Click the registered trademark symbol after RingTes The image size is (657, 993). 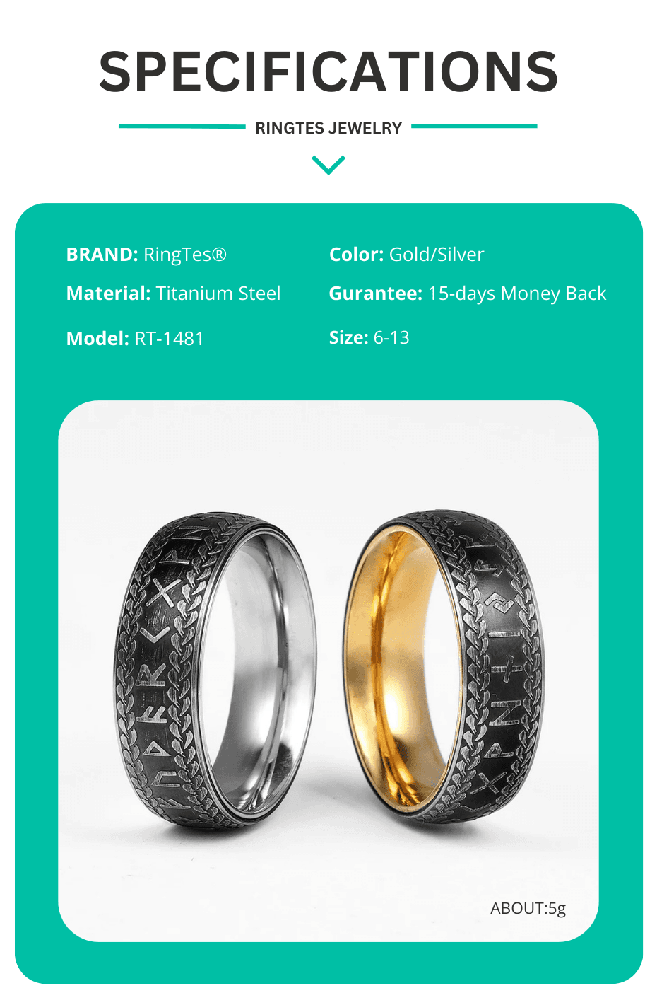point(219,254)
